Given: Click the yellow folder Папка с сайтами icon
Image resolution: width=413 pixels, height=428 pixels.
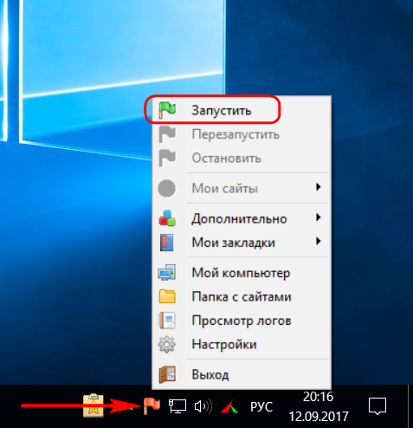Looking at the screenshot, I should coord(167,296).
